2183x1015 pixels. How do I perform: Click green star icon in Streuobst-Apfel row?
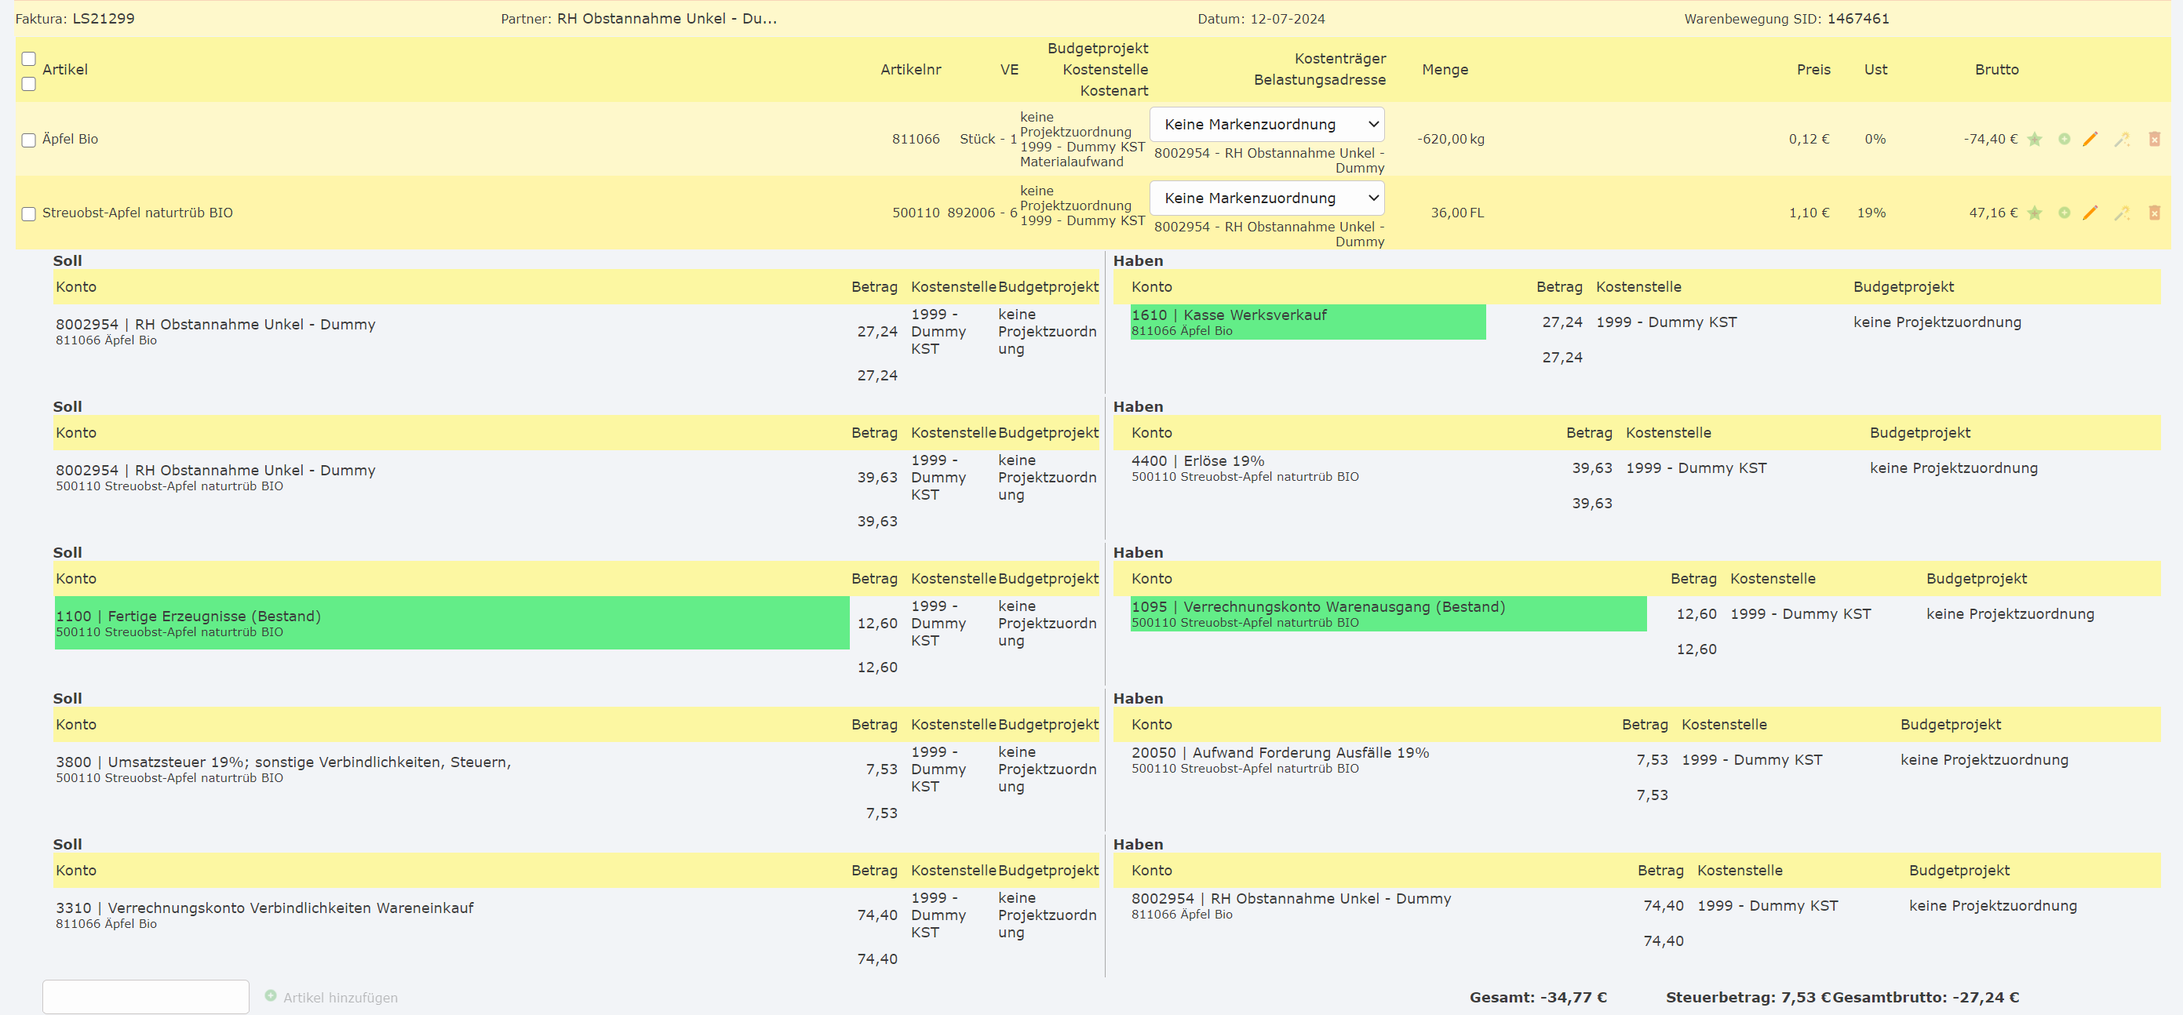click(2035, 213)
